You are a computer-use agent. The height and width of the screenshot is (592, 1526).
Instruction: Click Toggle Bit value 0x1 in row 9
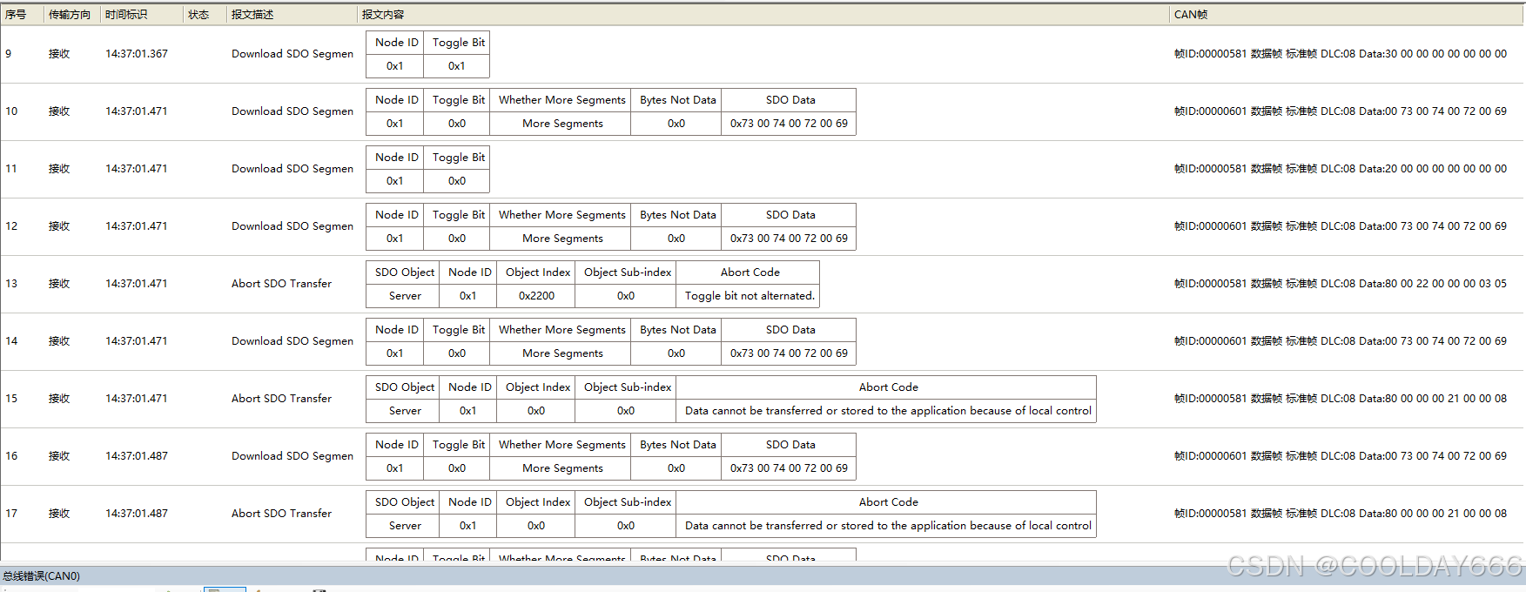(x=457, y=66)
